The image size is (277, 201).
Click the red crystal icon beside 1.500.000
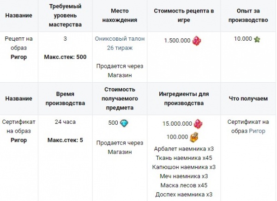197,41
